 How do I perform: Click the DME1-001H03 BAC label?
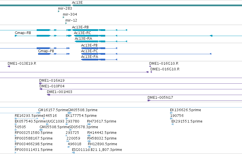[x=59, y=92]
